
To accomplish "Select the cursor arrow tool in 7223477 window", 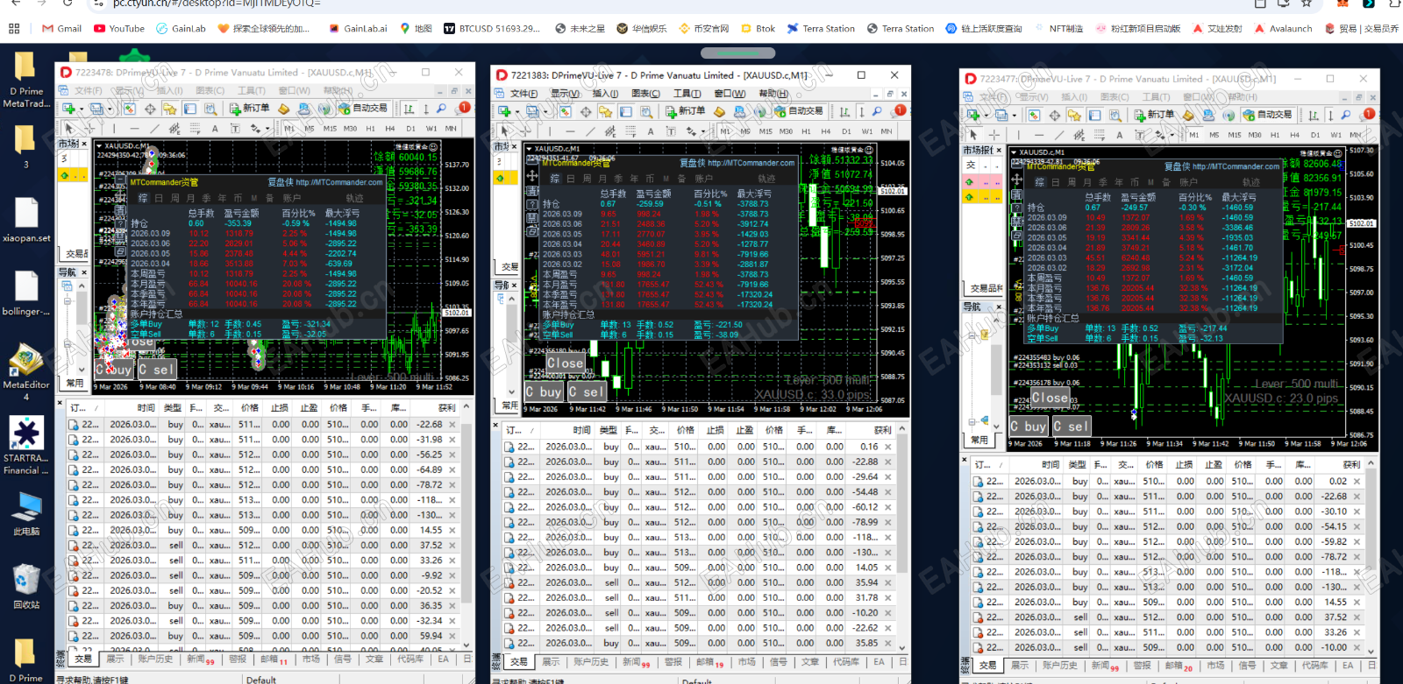I will 973,135.
